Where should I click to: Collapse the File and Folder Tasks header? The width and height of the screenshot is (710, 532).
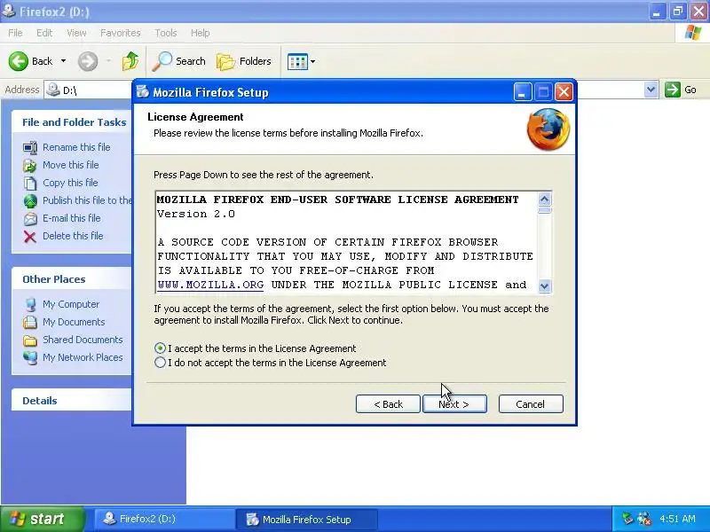coord(72,122)
